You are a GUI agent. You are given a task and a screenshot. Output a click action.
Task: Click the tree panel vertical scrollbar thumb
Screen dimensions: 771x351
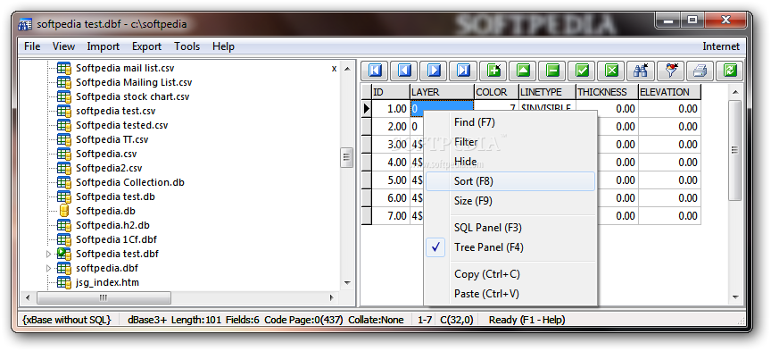347,157
